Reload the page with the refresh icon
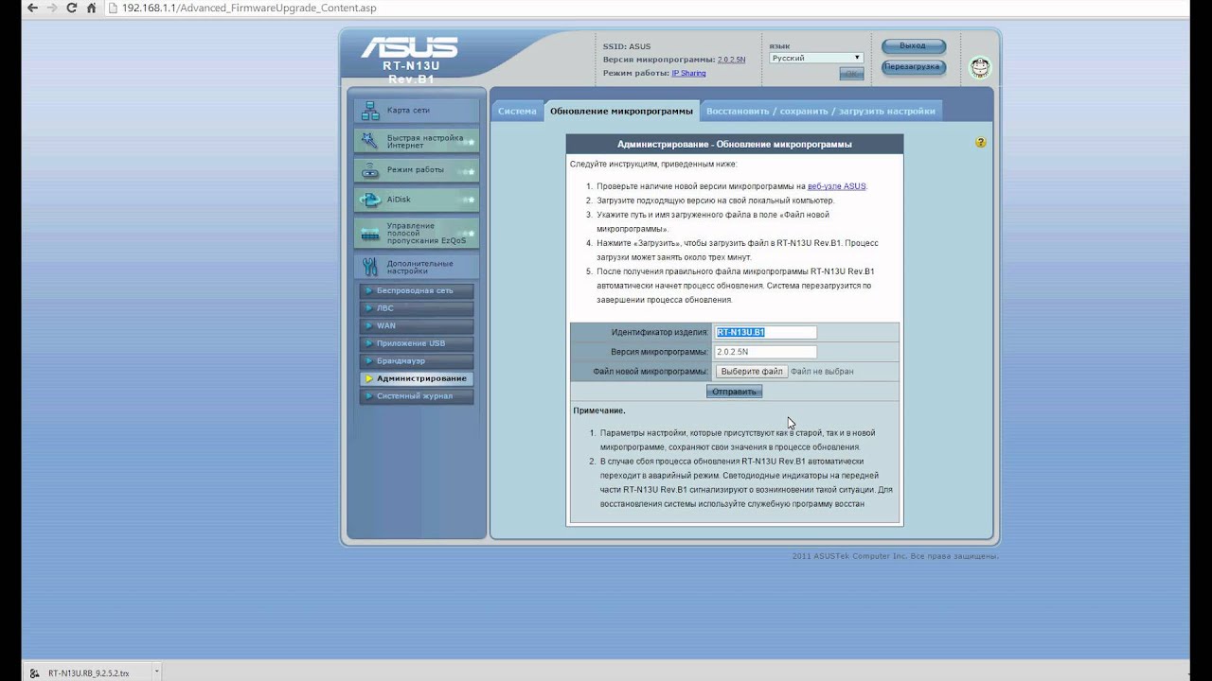The image size is (1212, 681). [x=72, y=8]
